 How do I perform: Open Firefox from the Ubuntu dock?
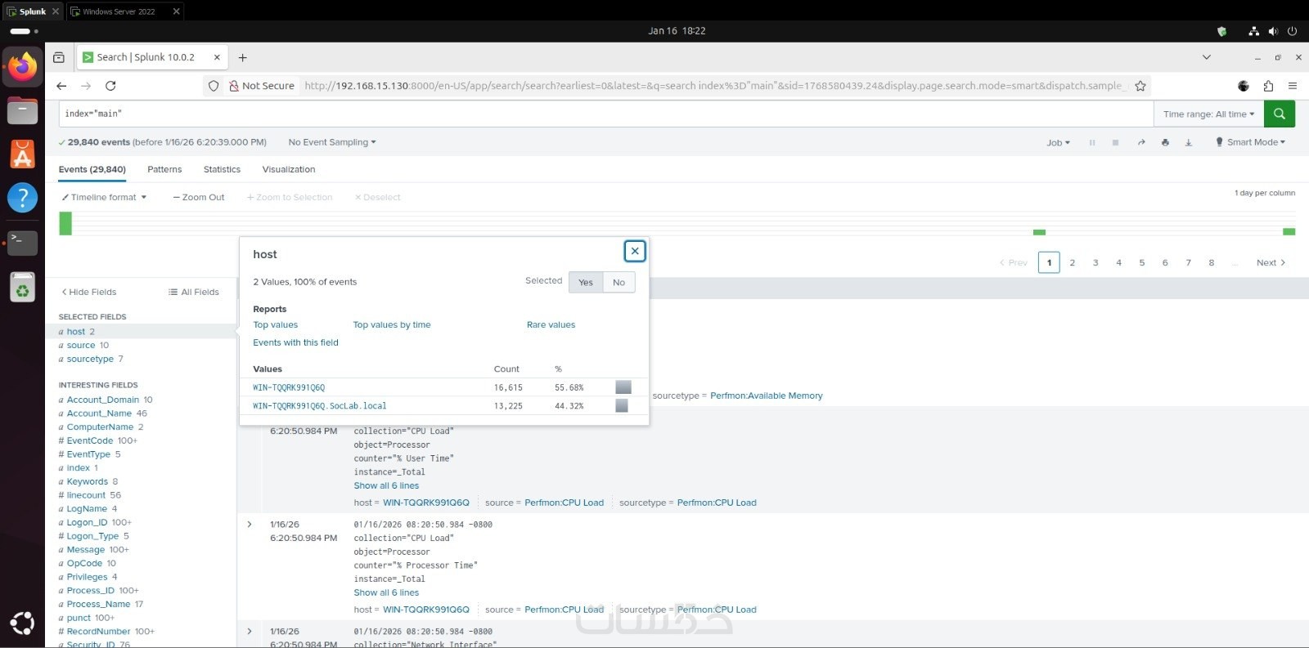point(22,66)
